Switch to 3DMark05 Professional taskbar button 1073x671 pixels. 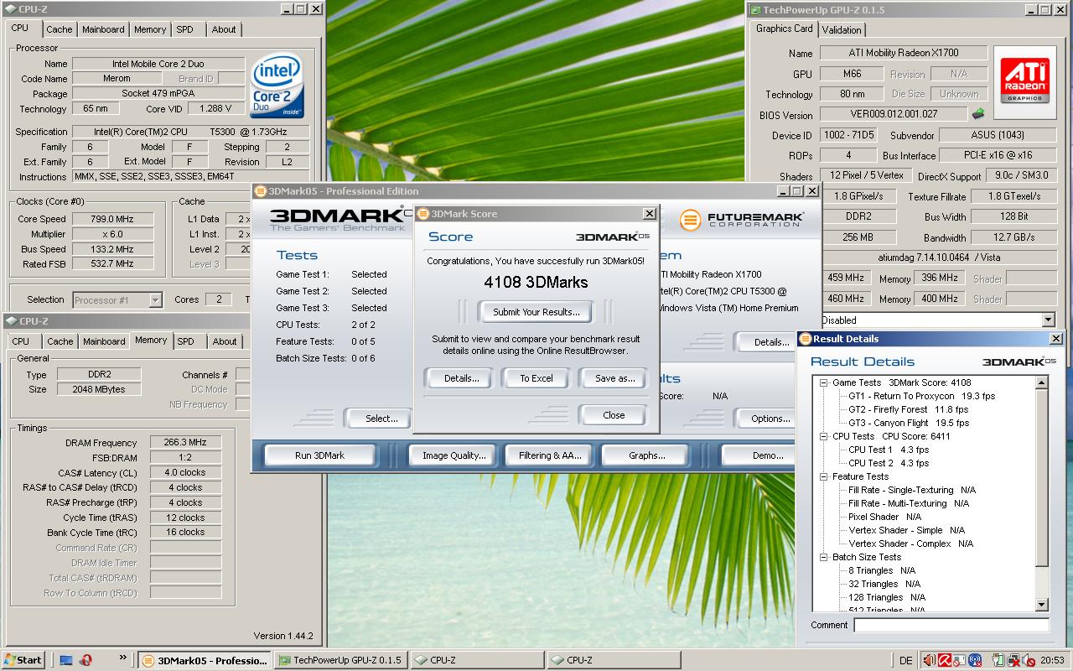pos(205,660)
